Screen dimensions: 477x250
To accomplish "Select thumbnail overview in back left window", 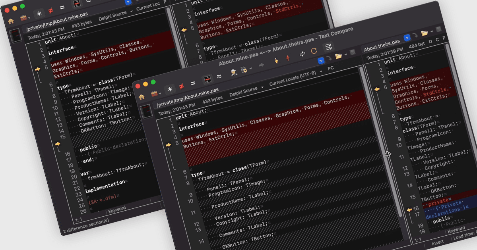I will [16, 36].
